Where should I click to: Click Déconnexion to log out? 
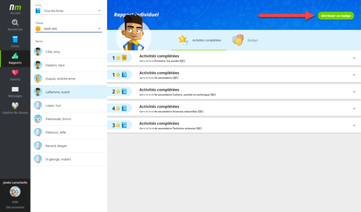15,207
